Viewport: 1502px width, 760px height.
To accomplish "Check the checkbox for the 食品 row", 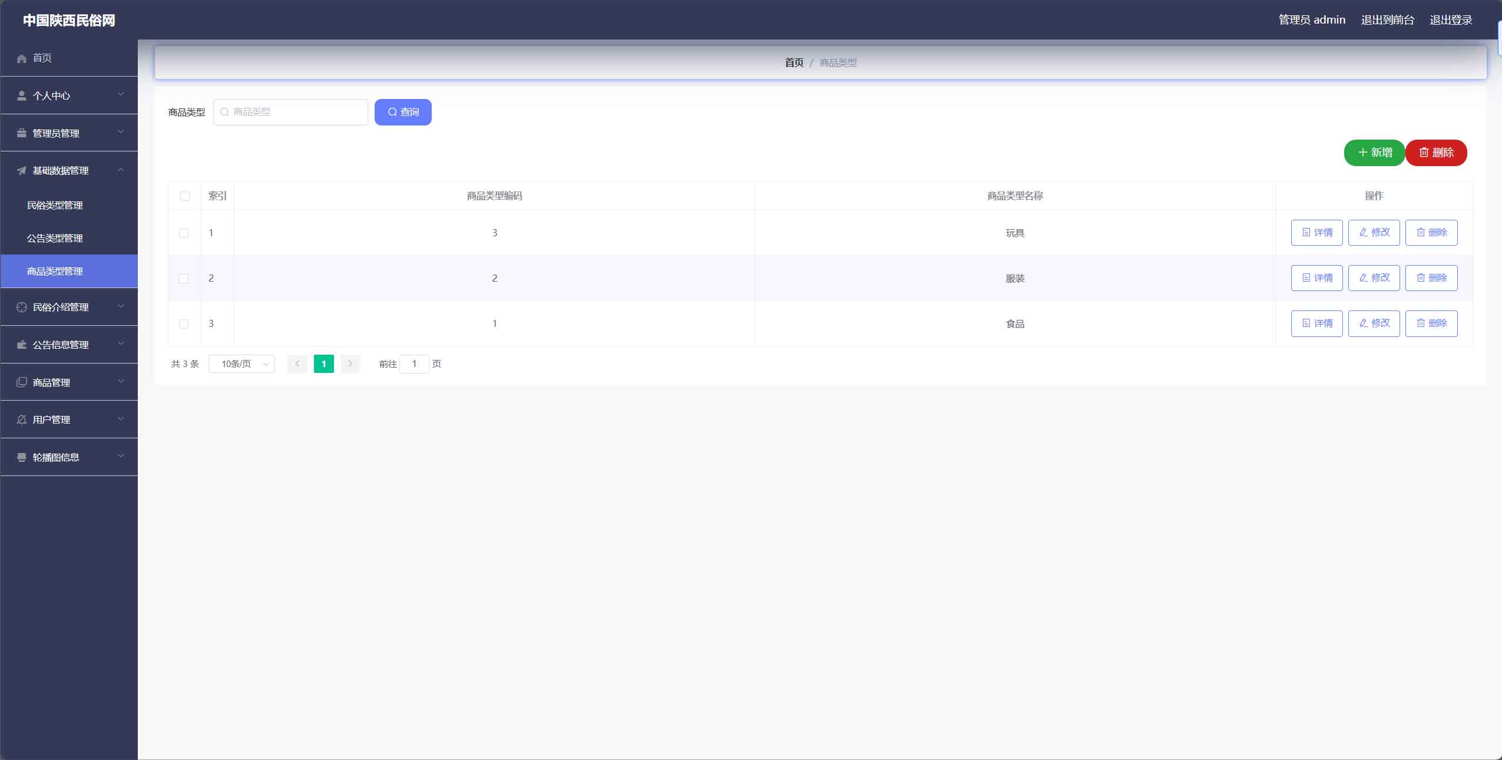I will click(184, 324).
